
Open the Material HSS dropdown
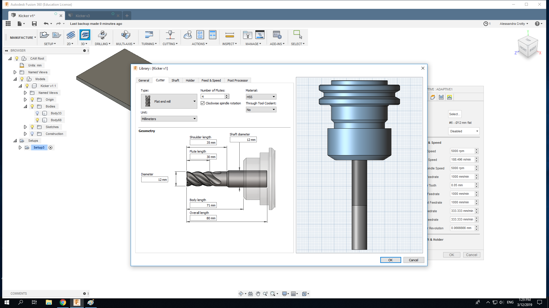click(x=261, y=97)
